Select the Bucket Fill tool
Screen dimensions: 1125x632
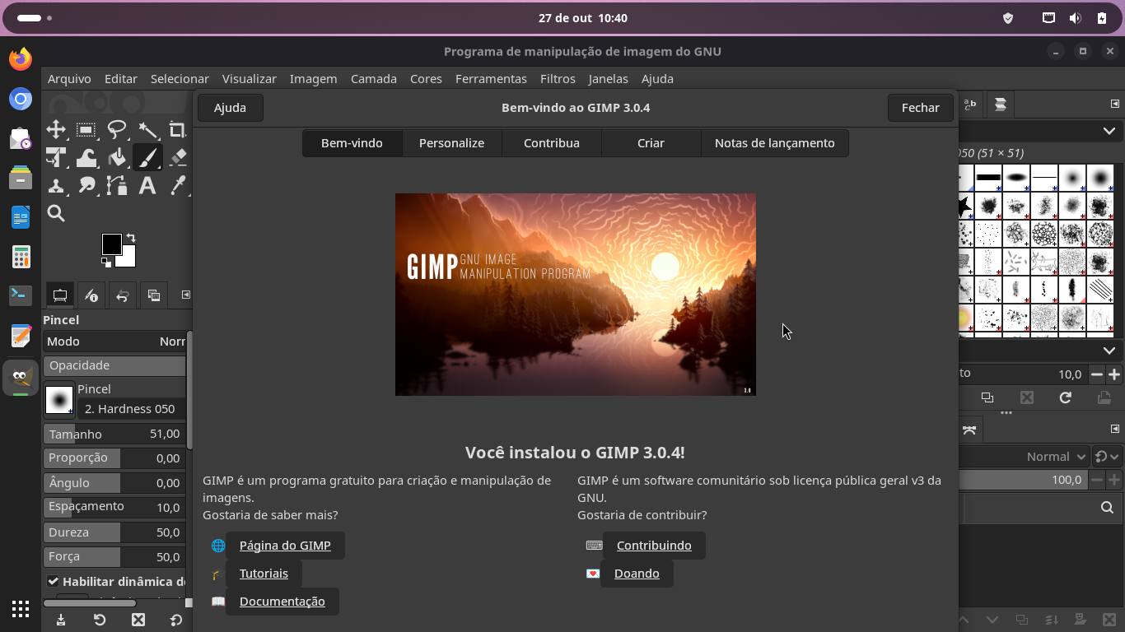point(117,158)
